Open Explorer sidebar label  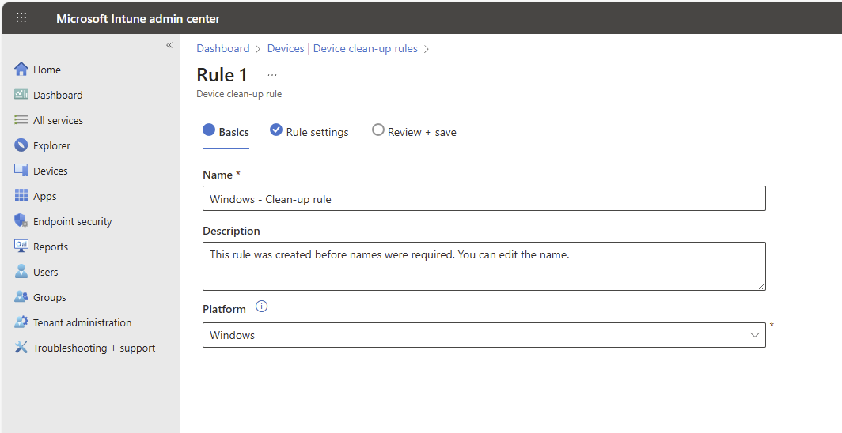click(x=51, y=145)
